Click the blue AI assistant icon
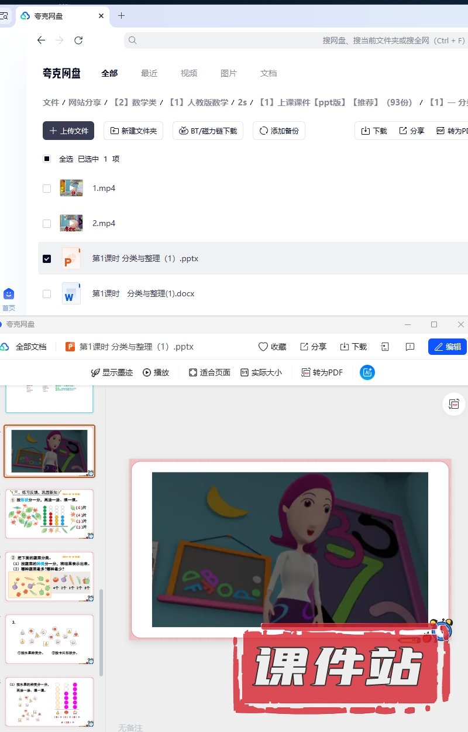468x732 pixels. tap(367, 372)
